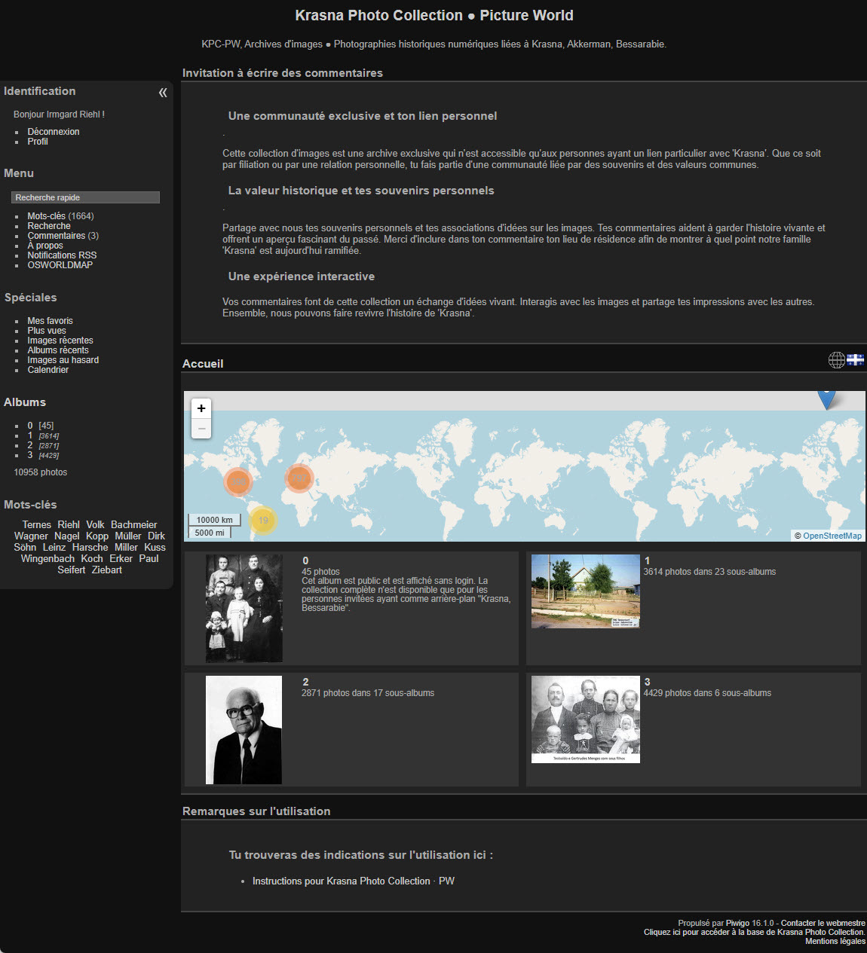The image size is (867, 953).
Task: Open album 2 thumbnail of elderly man
Action: (244, 730)
